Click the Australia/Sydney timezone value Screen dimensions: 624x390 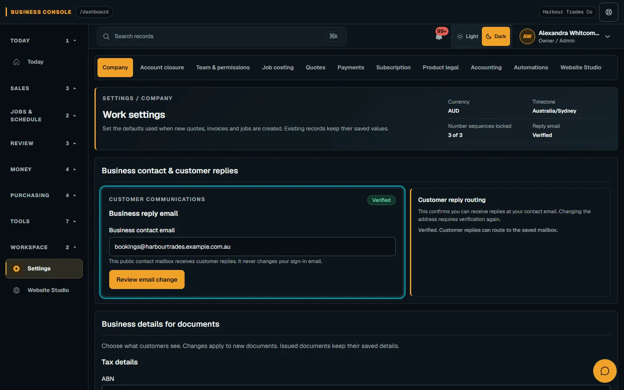554,111
